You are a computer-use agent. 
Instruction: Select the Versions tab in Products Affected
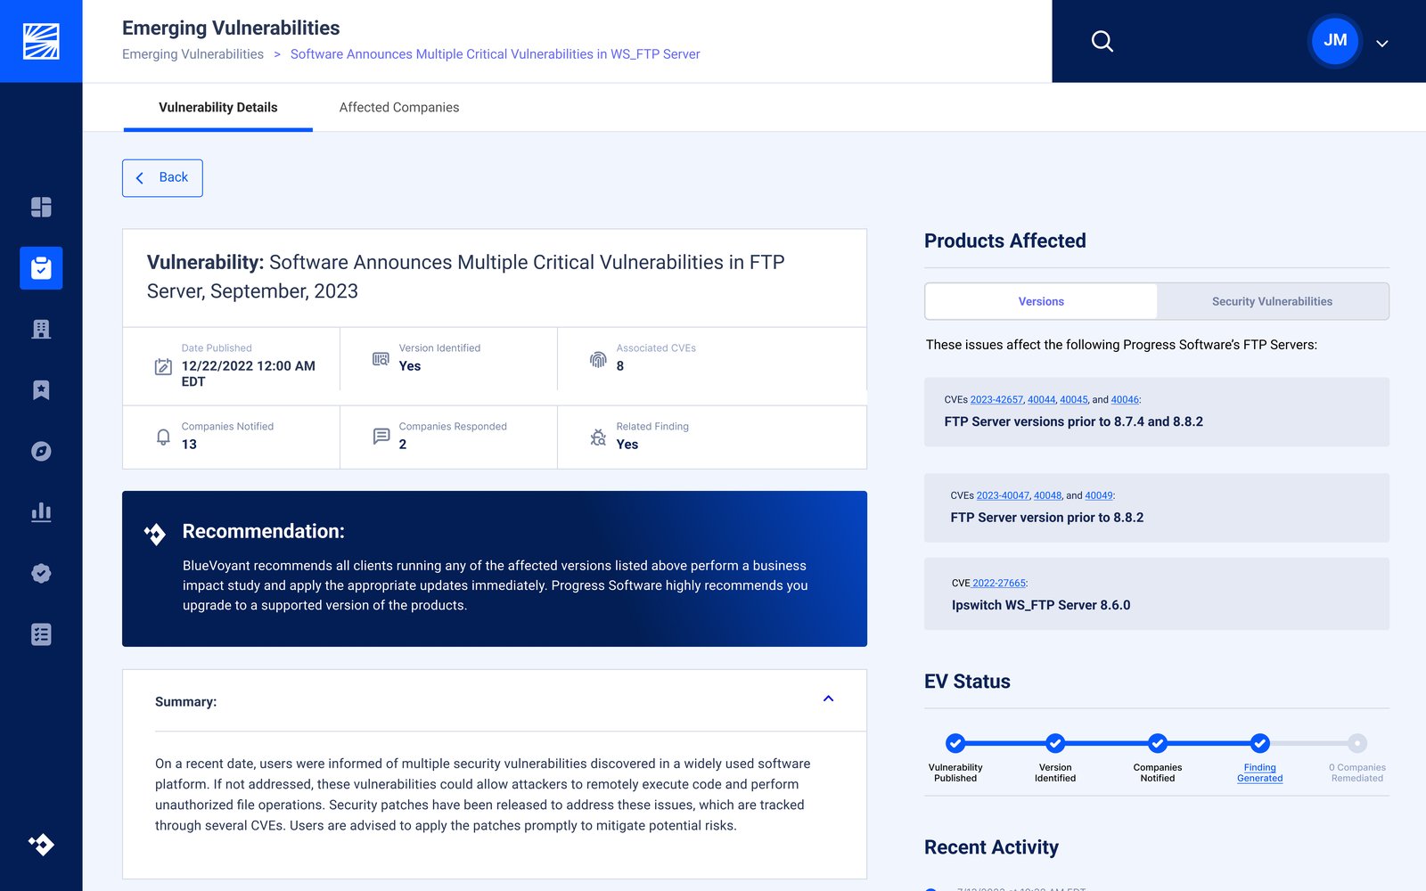1041,301
